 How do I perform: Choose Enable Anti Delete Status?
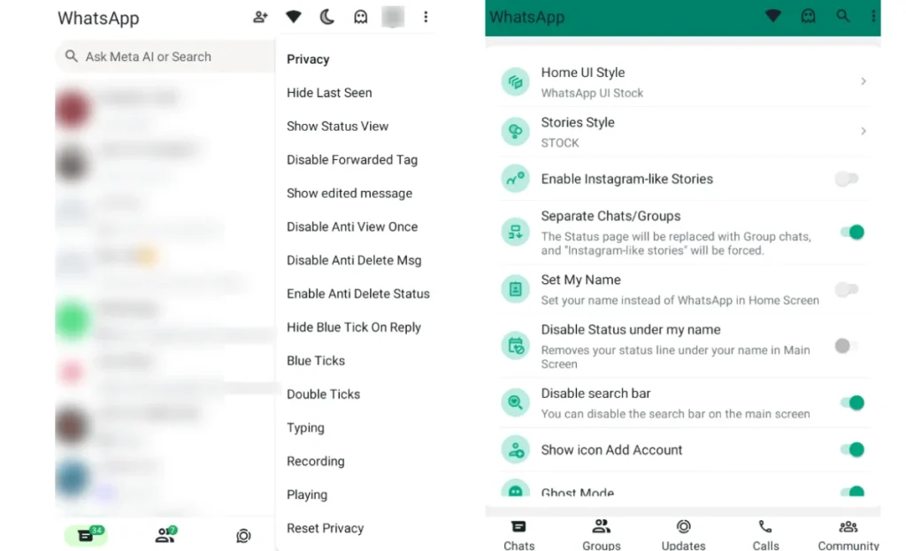pyautogui.click(x=358, y=294)
